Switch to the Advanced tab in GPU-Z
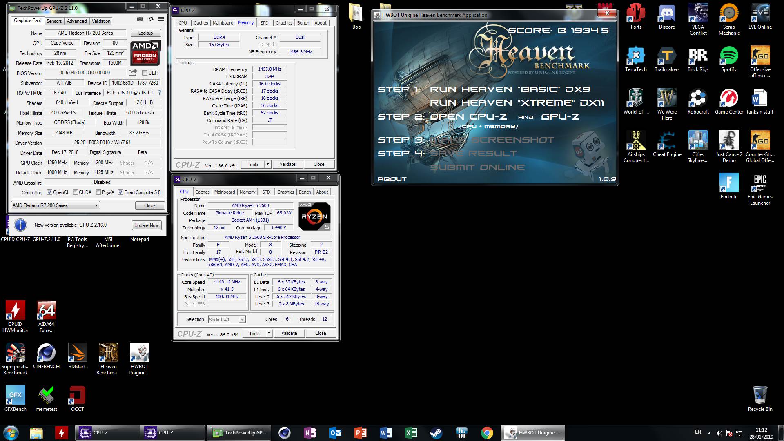The image size is (784, 441). click(77, 21)
